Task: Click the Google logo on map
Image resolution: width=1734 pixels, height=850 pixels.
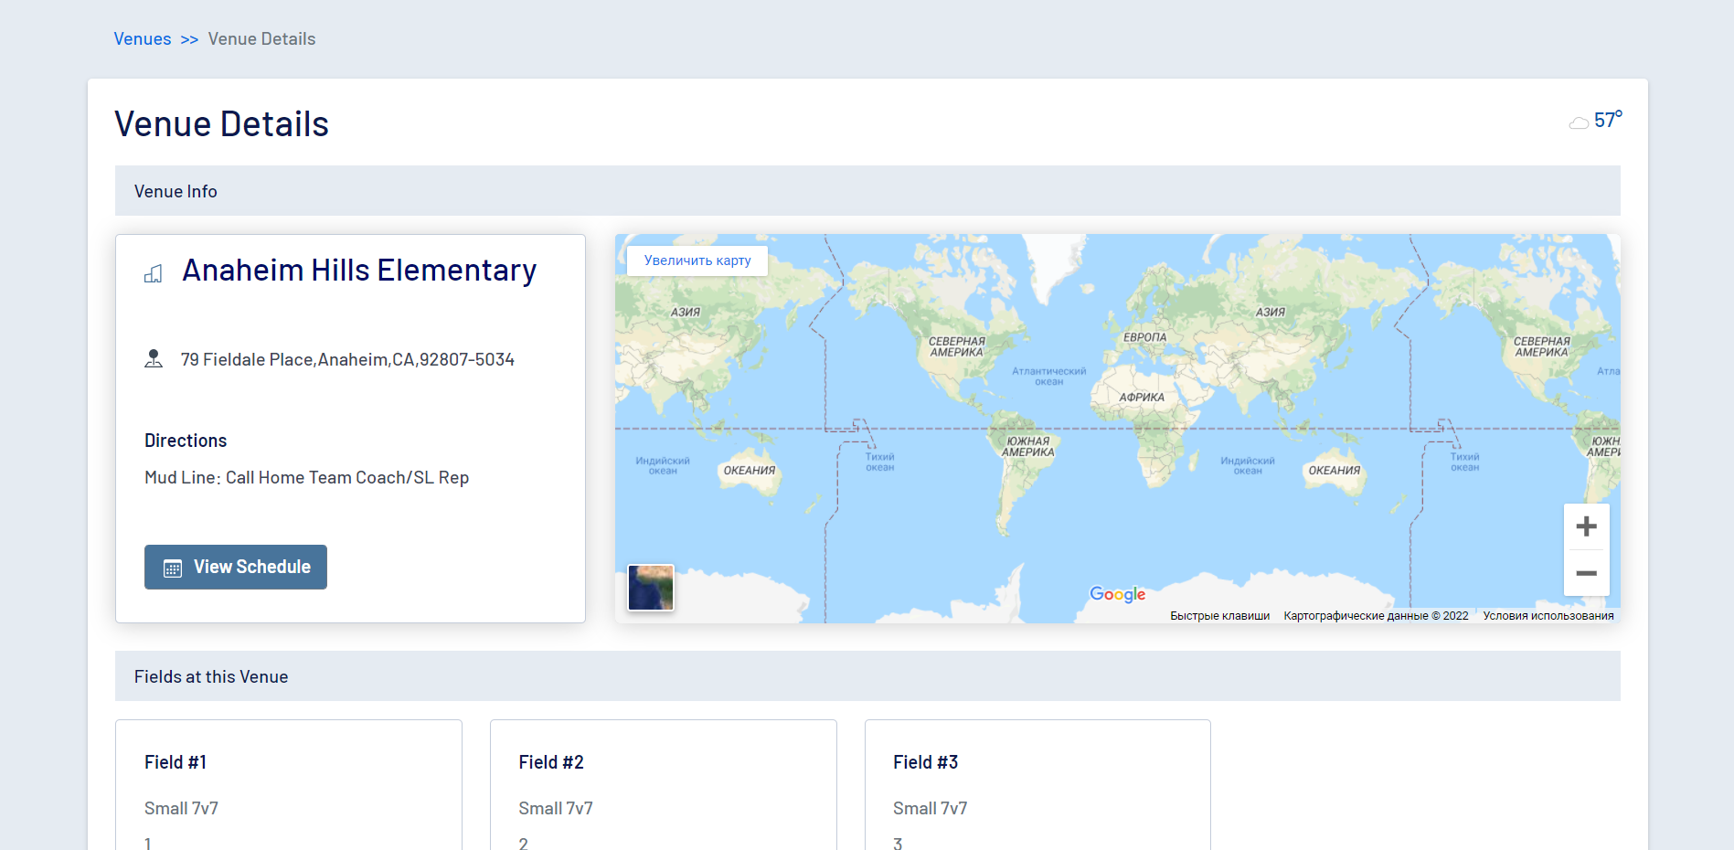Action: (x=1117, y=594)
